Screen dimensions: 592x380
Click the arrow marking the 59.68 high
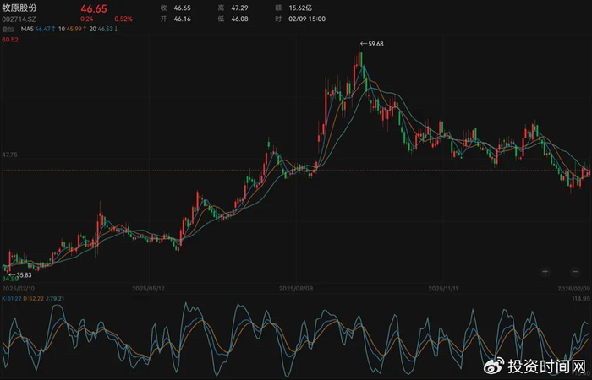click(365, 44)
